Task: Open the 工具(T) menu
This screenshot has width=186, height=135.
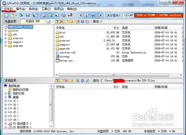Action: pyautogui.click(x=46, y=9)
